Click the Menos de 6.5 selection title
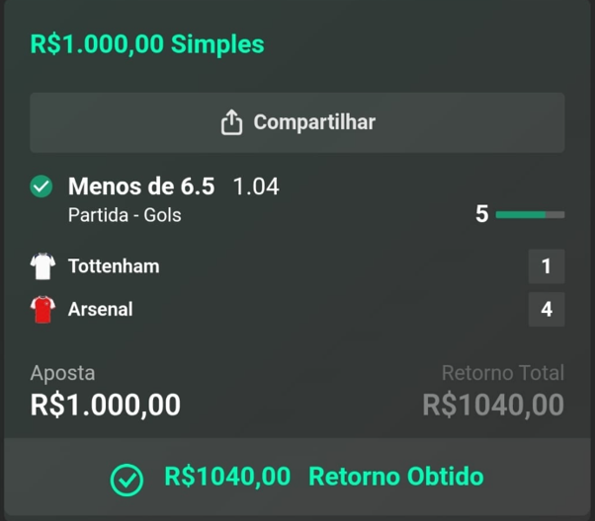This screenshot has height=521, width=595. [140, 186]
